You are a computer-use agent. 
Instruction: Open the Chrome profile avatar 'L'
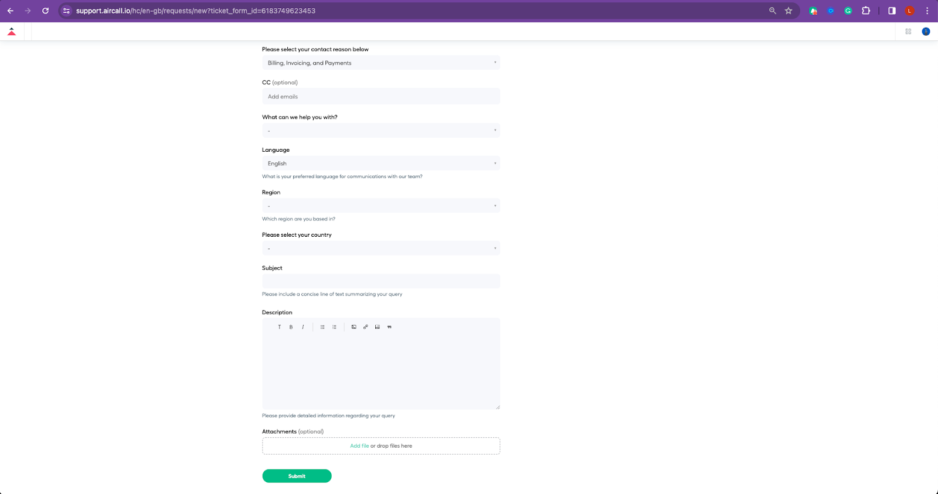pyautogui.click(x=909, y=11)
